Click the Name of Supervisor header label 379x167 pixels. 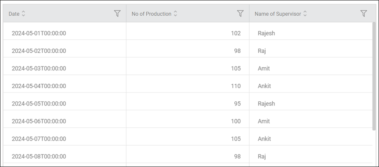click(278, 14)
